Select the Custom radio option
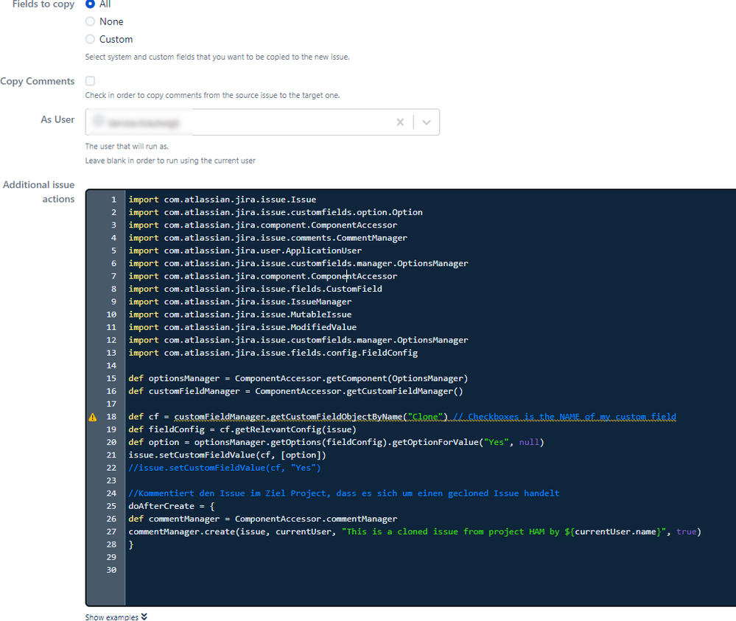The width and height of the screenshot is (736, 621). click(x=90, y=40)
